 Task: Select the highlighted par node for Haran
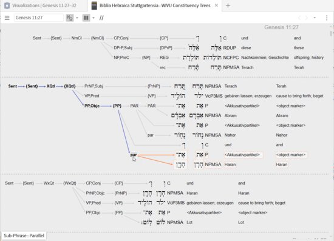tap(134, 155)
